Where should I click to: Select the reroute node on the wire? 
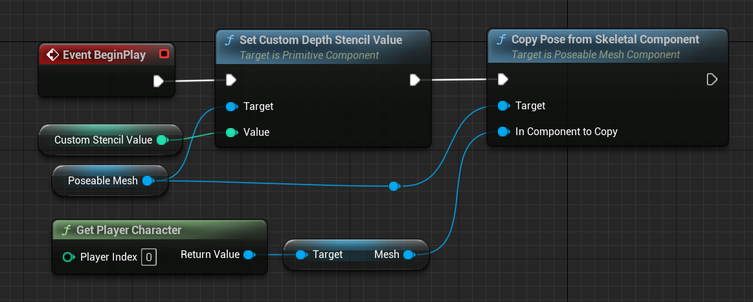point(394,186)
